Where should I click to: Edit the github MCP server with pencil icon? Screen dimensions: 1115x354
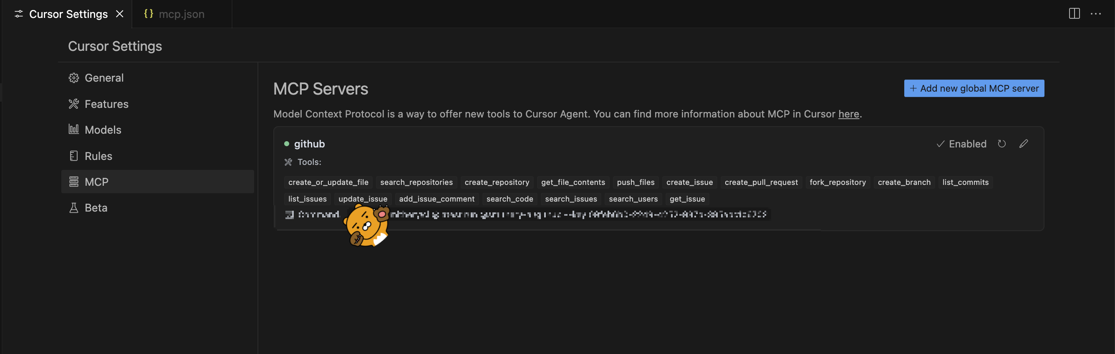[x=1023, y=144]
